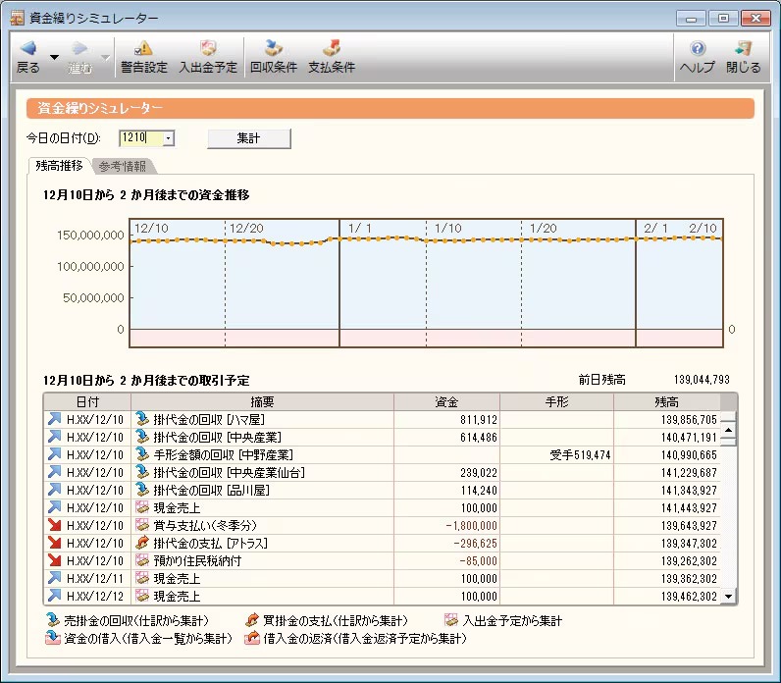Click legend icon 入出金予定から集計

coord(450,620)
